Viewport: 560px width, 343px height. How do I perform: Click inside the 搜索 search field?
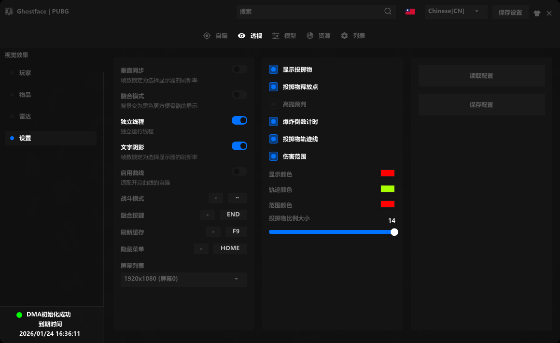point(309,12)
